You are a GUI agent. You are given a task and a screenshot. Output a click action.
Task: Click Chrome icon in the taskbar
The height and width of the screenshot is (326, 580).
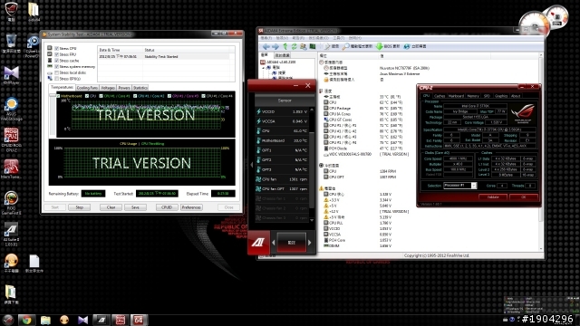(x=26, y=320)
